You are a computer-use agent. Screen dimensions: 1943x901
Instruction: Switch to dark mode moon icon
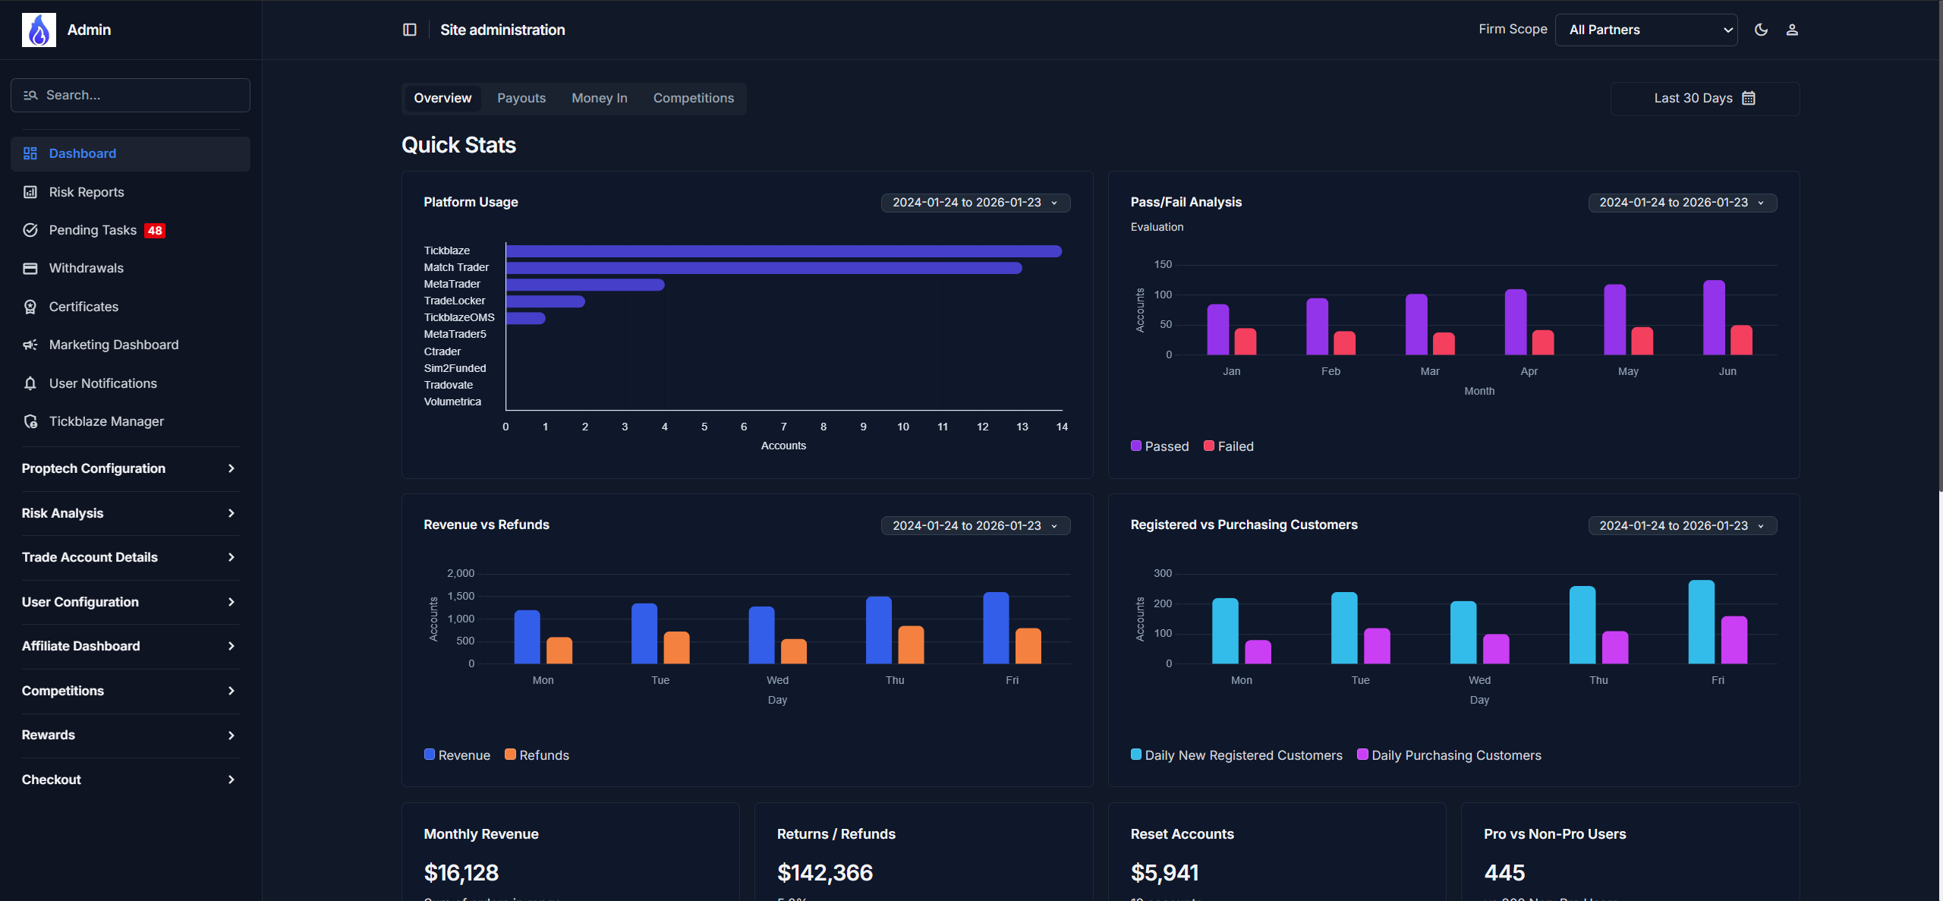(1761, 30)
